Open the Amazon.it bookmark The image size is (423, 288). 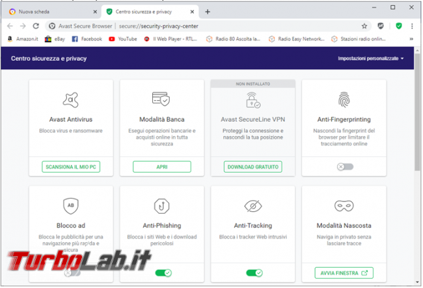[23, 39]
